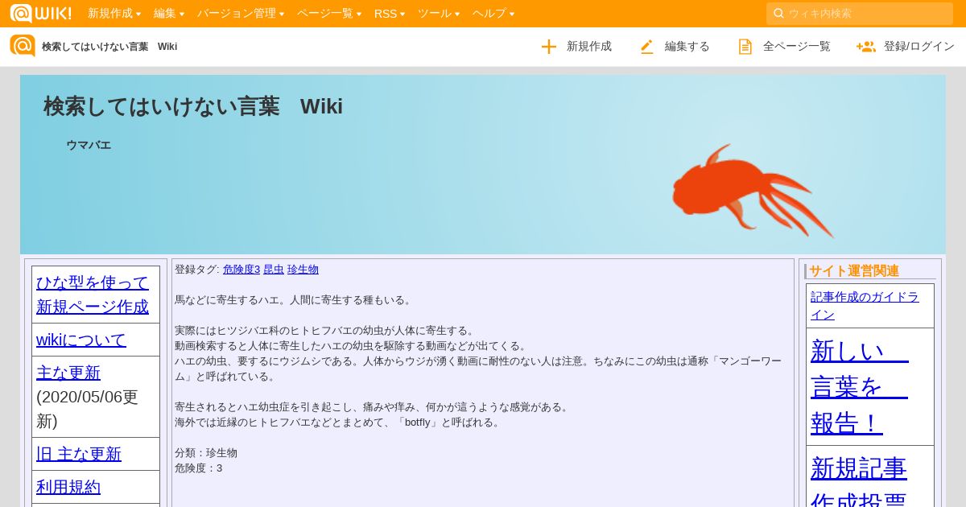Viewport: 966px width, 507px height.
Task: Open wikiについて sidebar link
Action: click(81, 340)
